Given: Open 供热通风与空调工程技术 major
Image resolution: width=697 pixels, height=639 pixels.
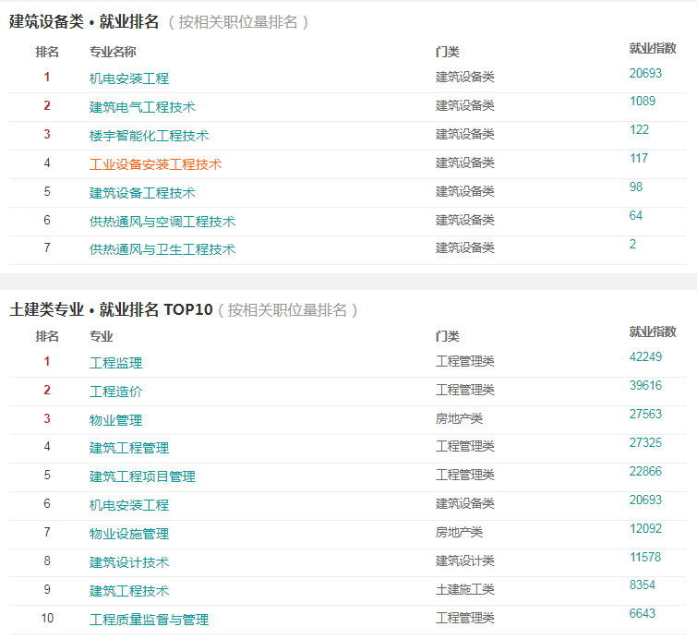Looking at the screenshot, I should click(x=162, y=222).
